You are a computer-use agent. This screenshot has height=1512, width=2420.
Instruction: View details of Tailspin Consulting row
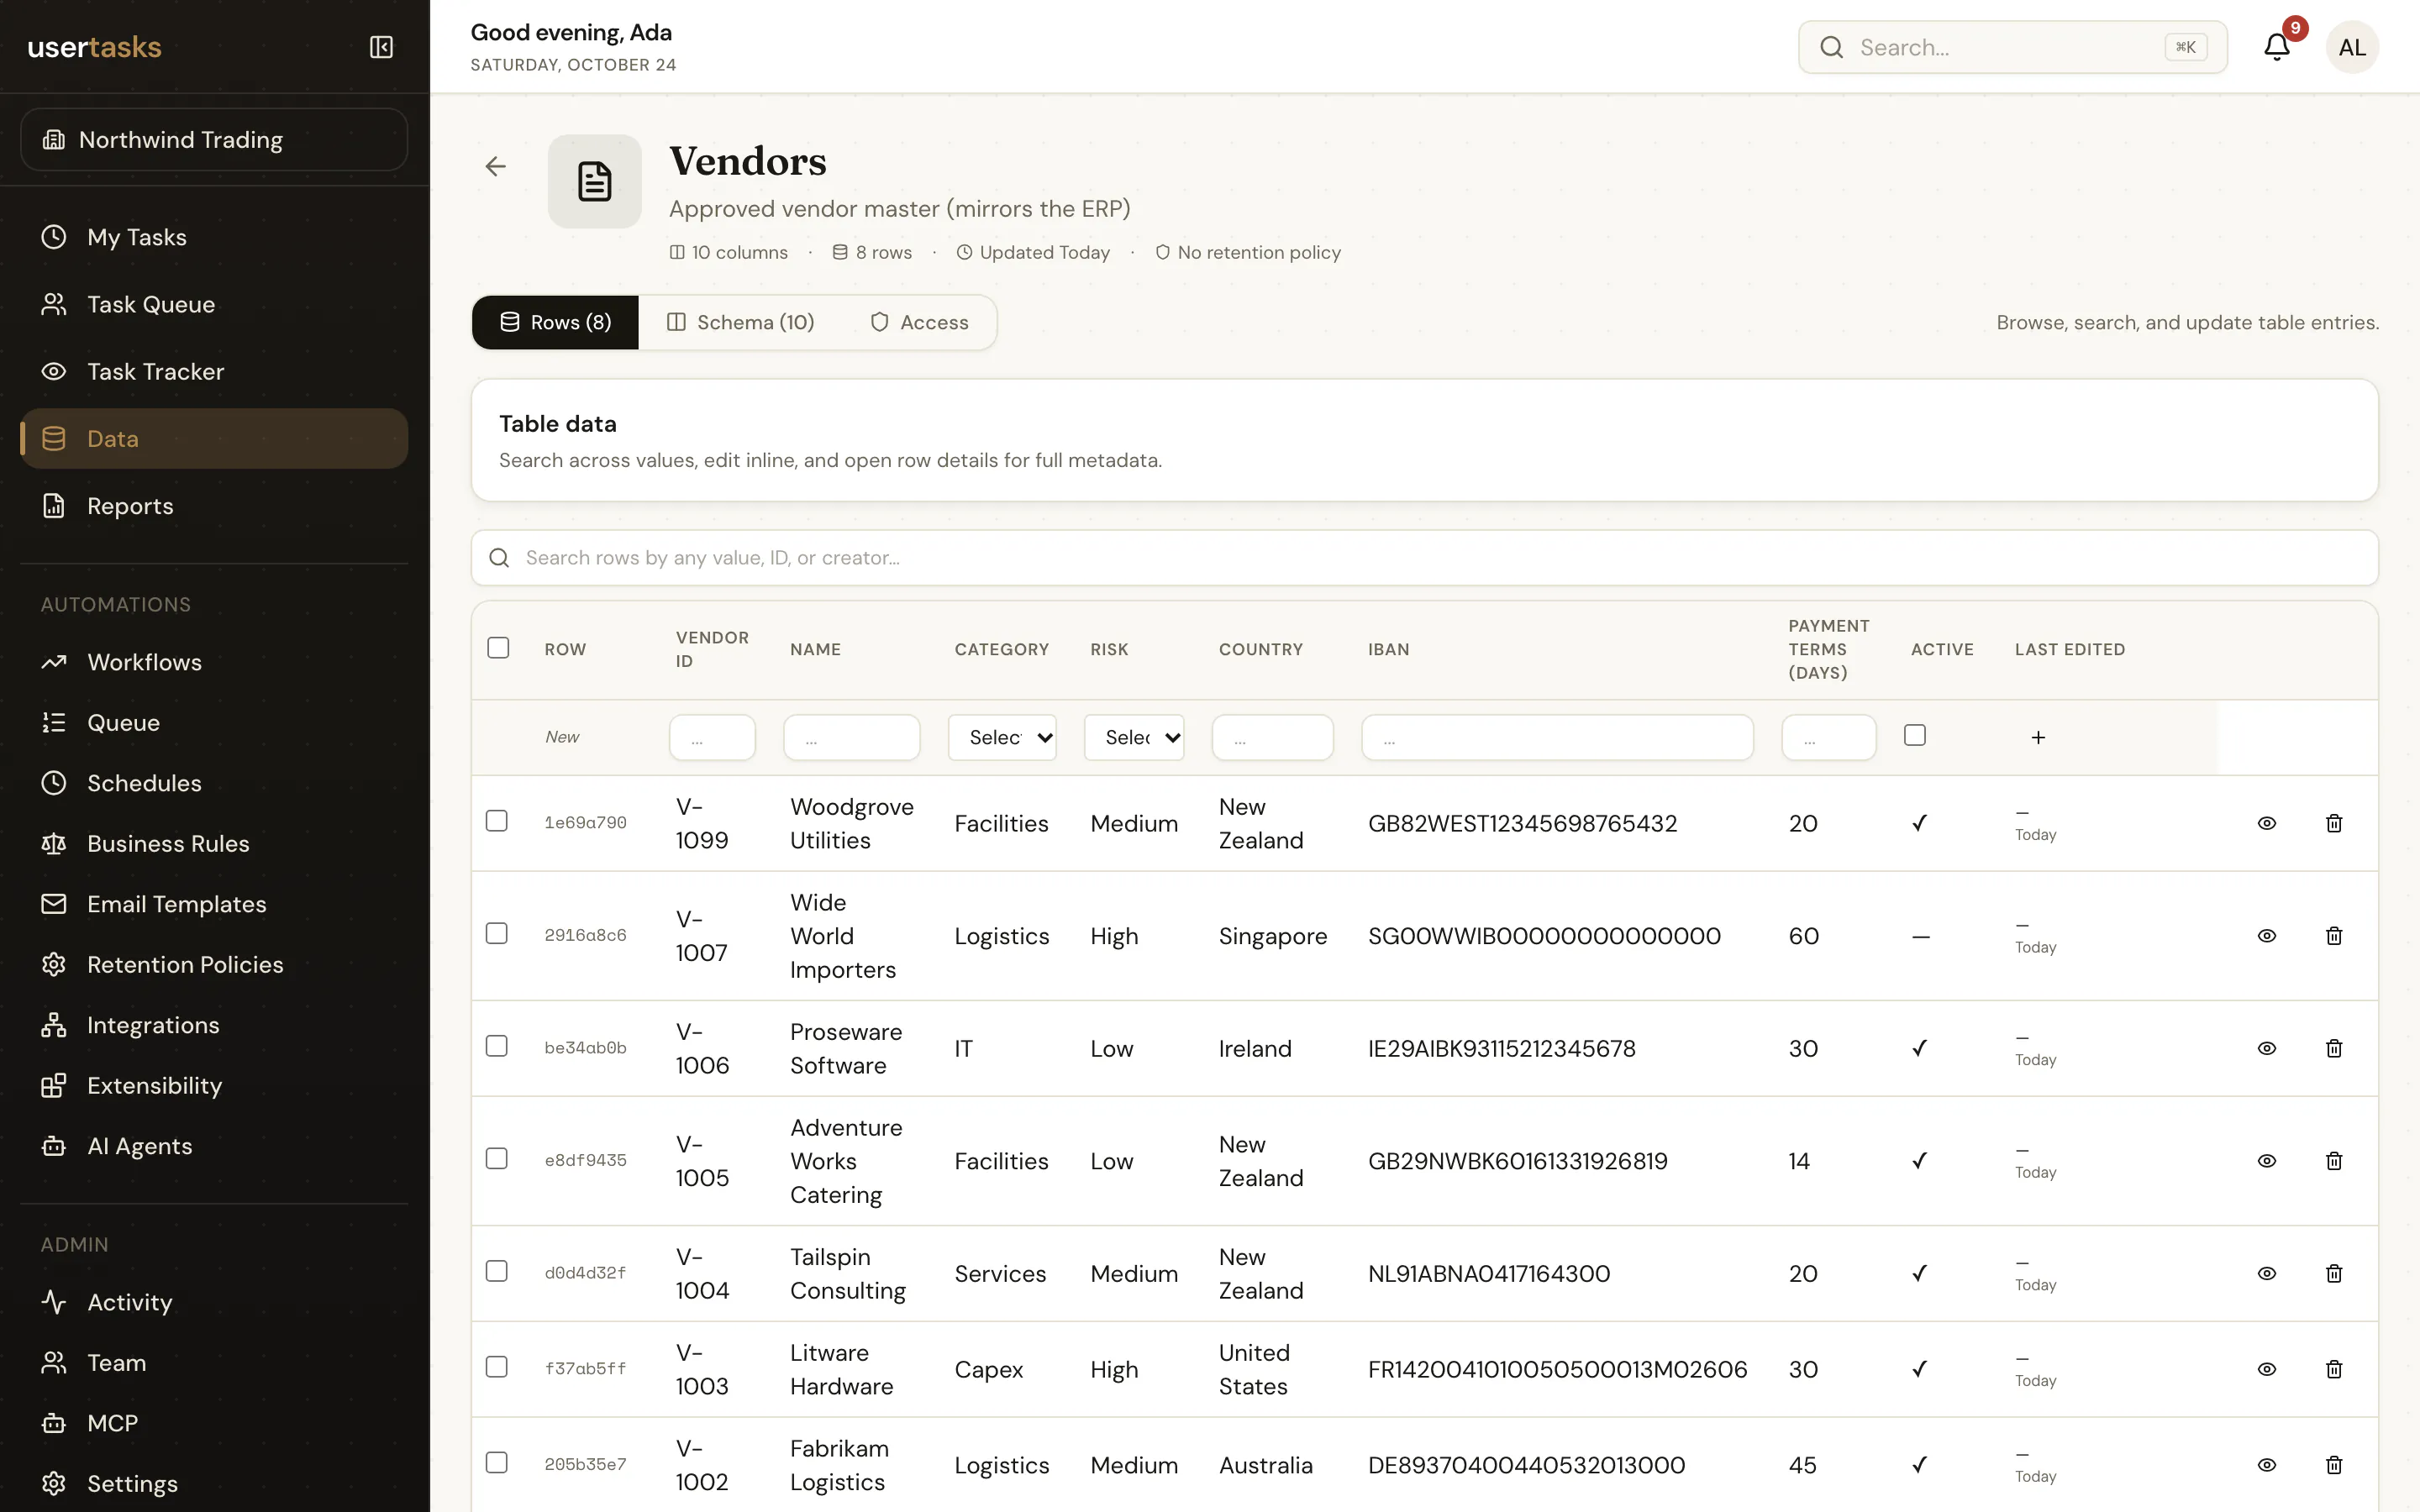coord(2267,1273)
